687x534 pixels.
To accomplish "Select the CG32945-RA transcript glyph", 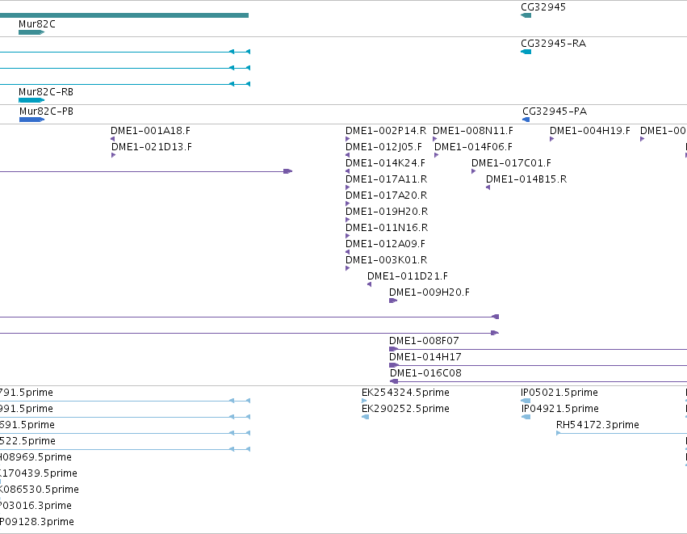I will 526,52.
